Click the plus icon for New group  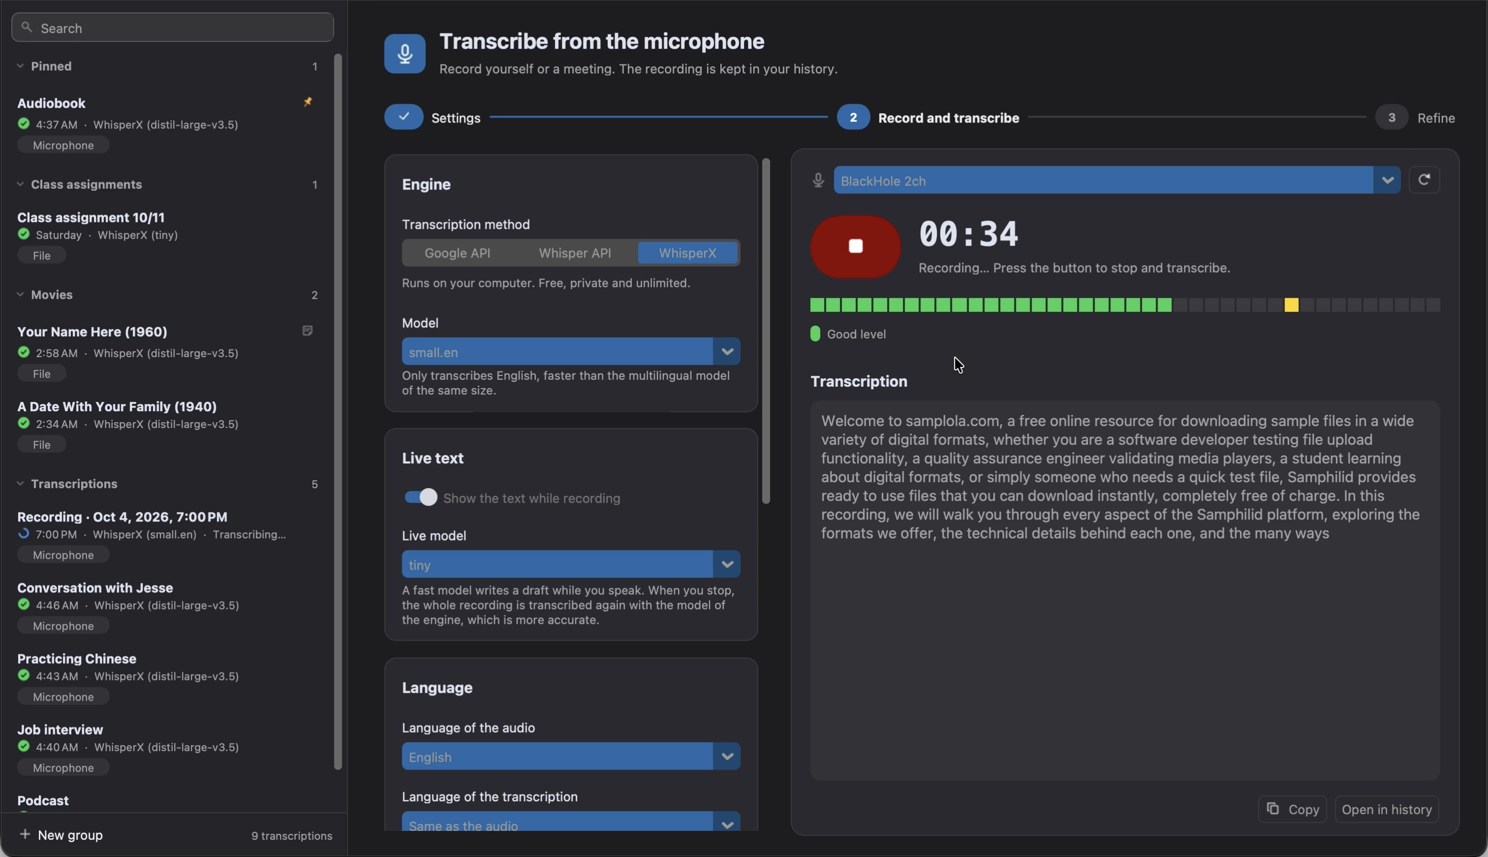[25, 834]
